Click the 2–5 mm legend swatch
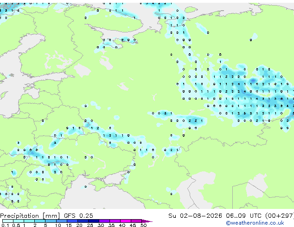Image resolution: width=294 pixels, height=227 pixels. click(40, 221)
